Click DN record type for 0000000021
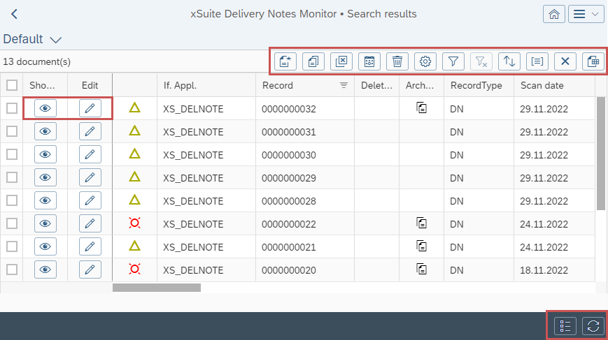Image resolution: width=608 pixels, height=340 pixels. tap(457, 247)
